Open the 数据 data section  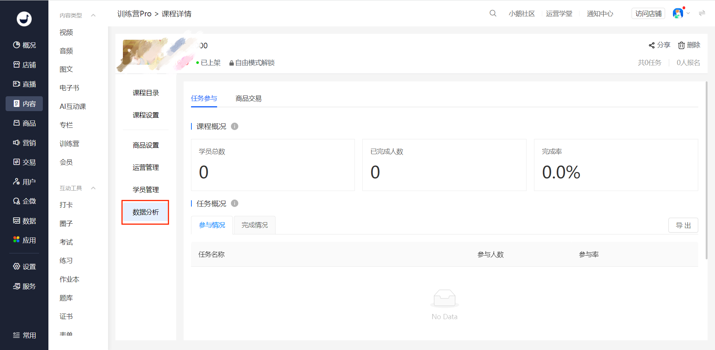(24, 221)
